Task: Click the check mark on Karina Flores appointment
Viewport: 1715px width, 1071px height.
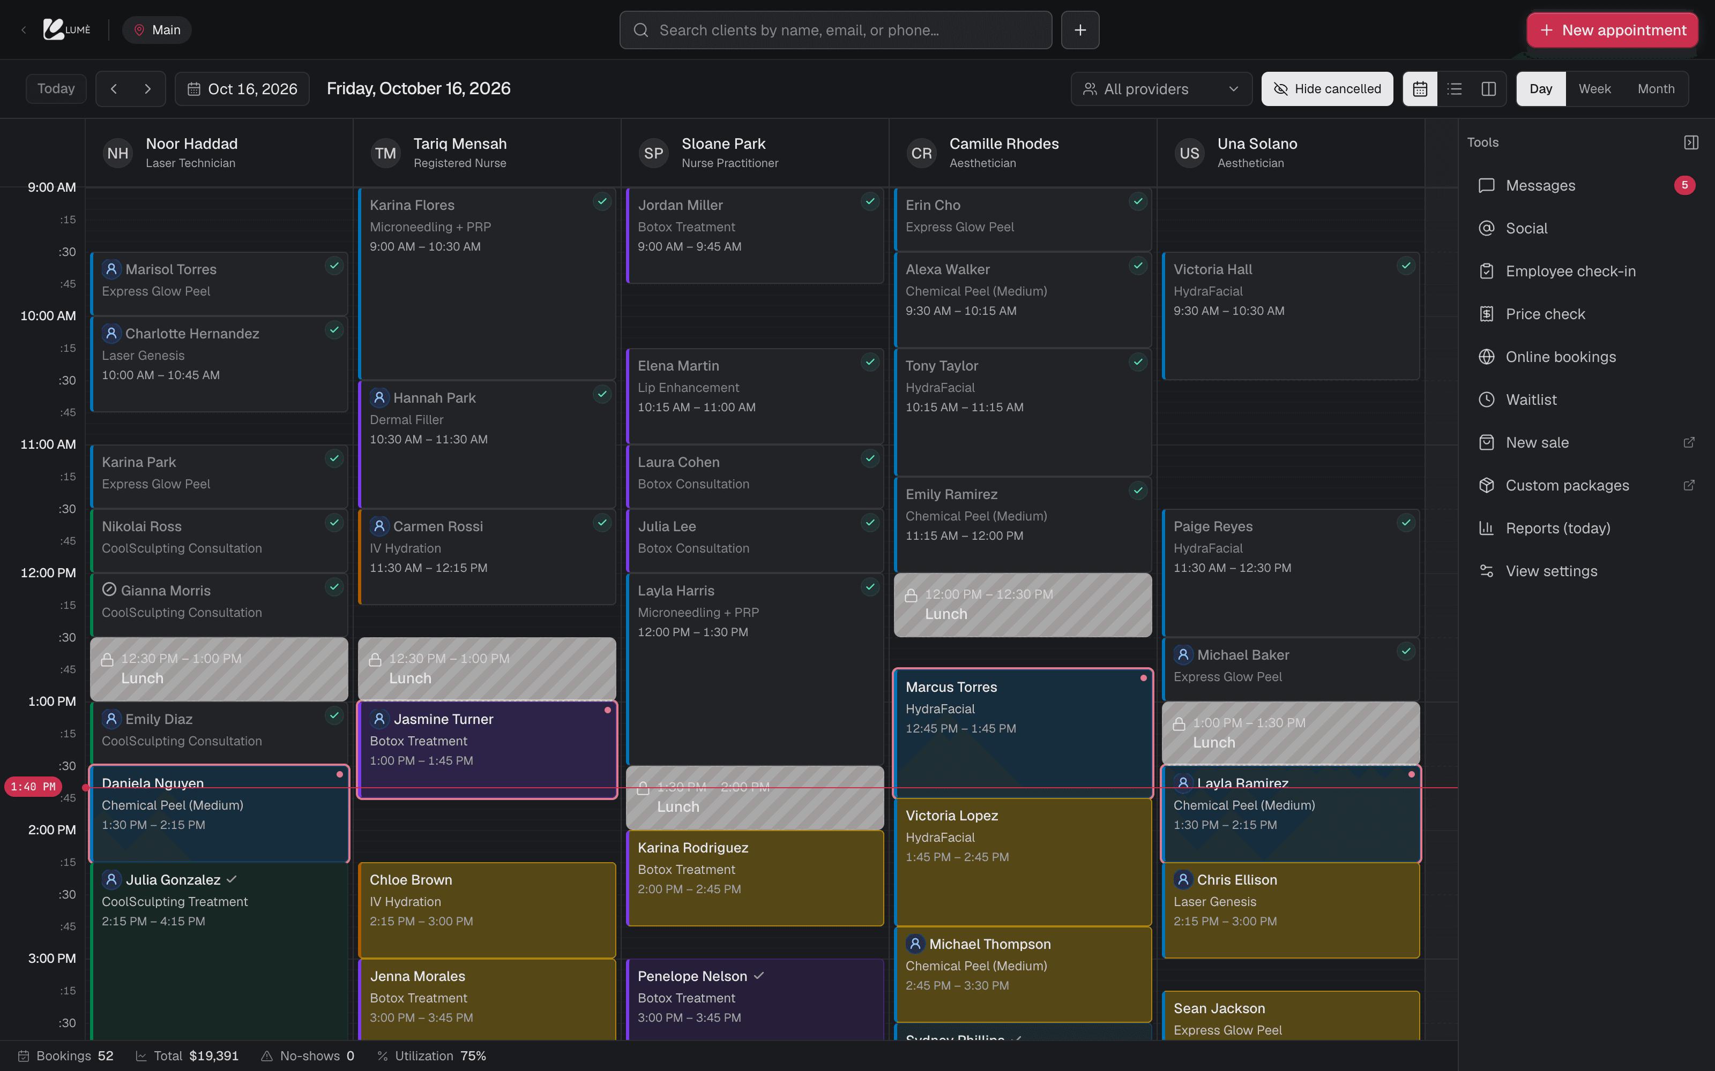Action: click(x=602, y=202)
